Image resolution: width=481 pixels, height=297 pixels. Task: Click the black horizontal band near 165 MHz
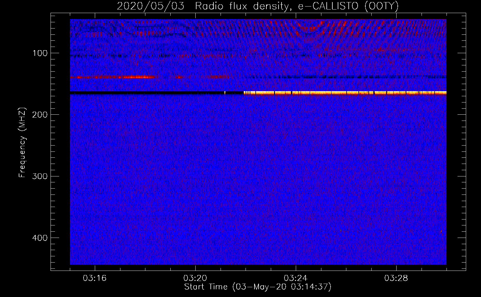point(157,93)
